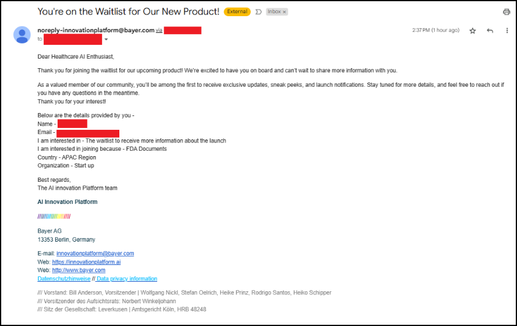517x326 pixels.
Task: Remove the Inbox label with its x
Action: [x=284, y=12]
